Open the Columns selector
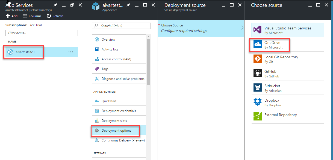 (x=32, y=16)
